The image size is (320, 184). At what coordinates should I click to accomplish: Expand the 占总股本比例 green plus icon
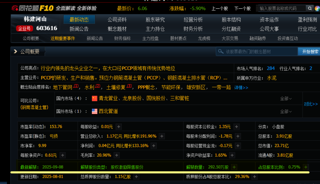306,167
